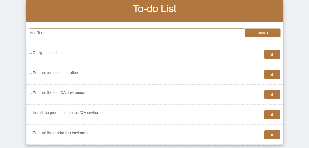Check off 'Design the solution'
309x148 pixels.
click(30, 52)
